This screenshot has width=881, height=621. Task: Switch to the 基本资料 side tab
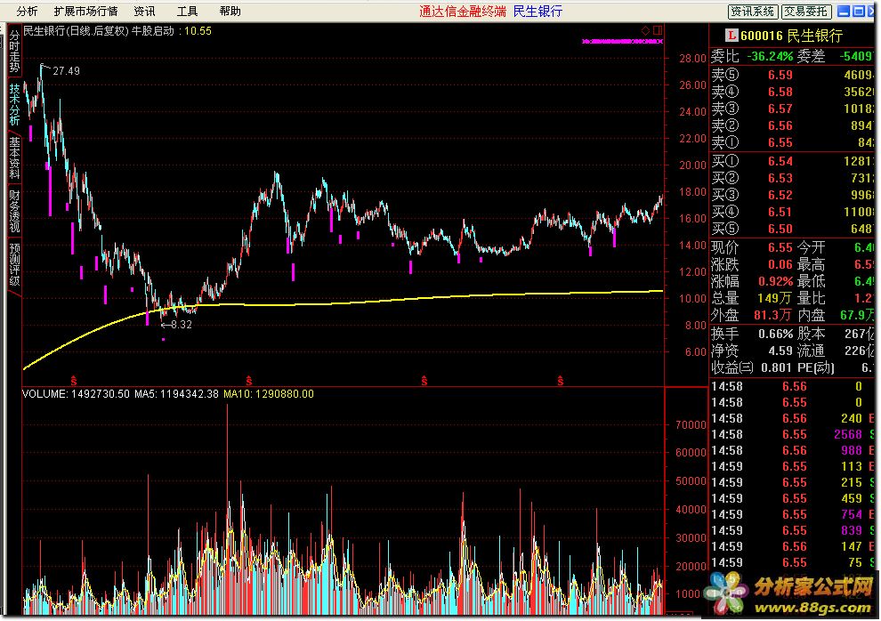click(x=14, y=158)
